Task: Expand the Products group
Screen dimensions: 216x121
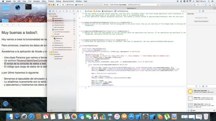Action: tap(50, 52)
